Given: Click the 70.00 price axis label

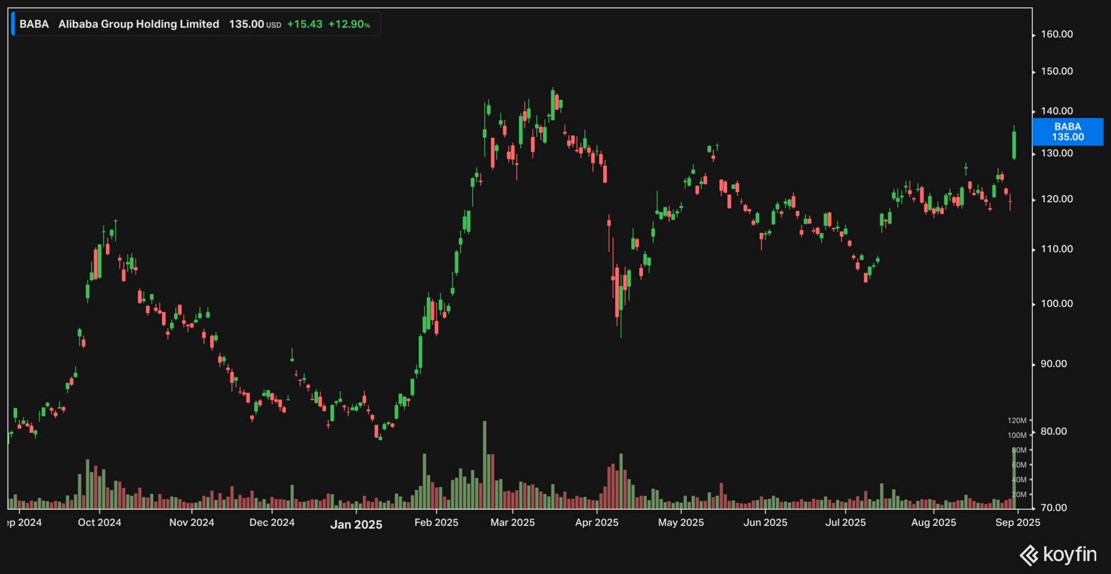Looking at the screenshot, I should tap(1054, 508).
